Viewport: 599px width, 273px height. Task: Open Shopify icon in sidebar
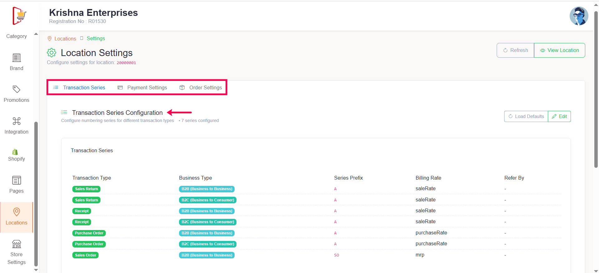(x=15, y=152)
